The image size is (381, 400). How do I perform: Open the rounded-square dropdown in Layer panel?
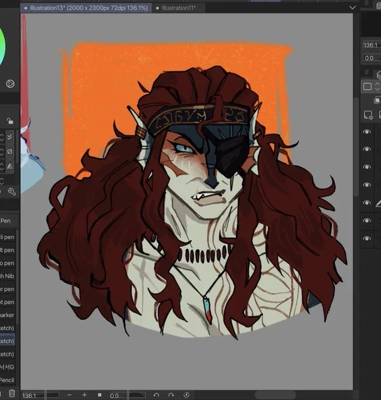tap(367, 86)
